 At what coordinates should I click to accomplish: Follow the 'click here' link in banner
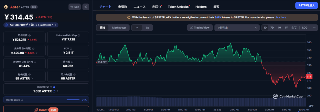pos(280,17)
